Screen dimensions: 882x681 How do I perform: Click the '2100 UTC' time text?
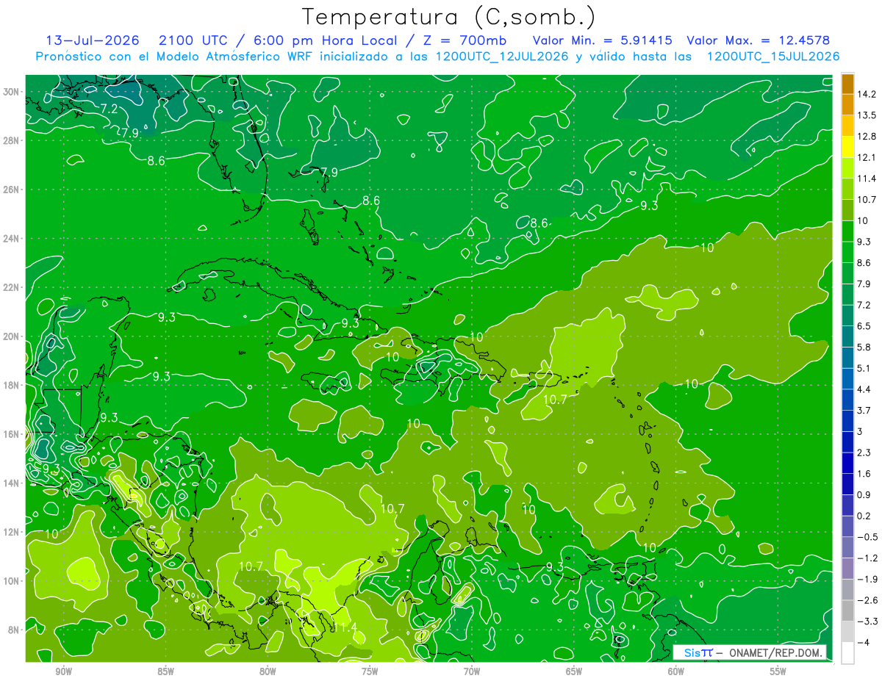click(193, 40)
